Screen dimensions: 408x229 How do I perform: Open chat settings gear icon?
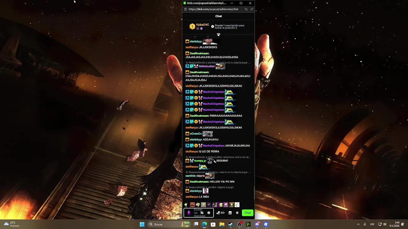click(x=237, y=213)
